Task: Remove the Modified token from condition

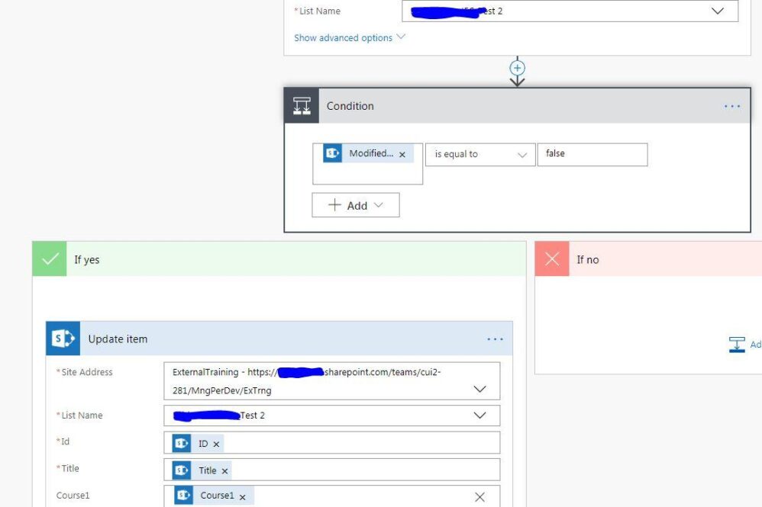Action: [402, 154]
